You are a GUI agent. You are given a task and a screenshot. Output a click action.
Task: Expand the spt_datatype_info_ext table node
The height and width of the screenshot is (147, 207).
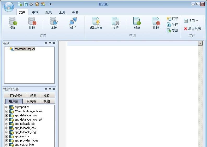(x=7, y=120)
